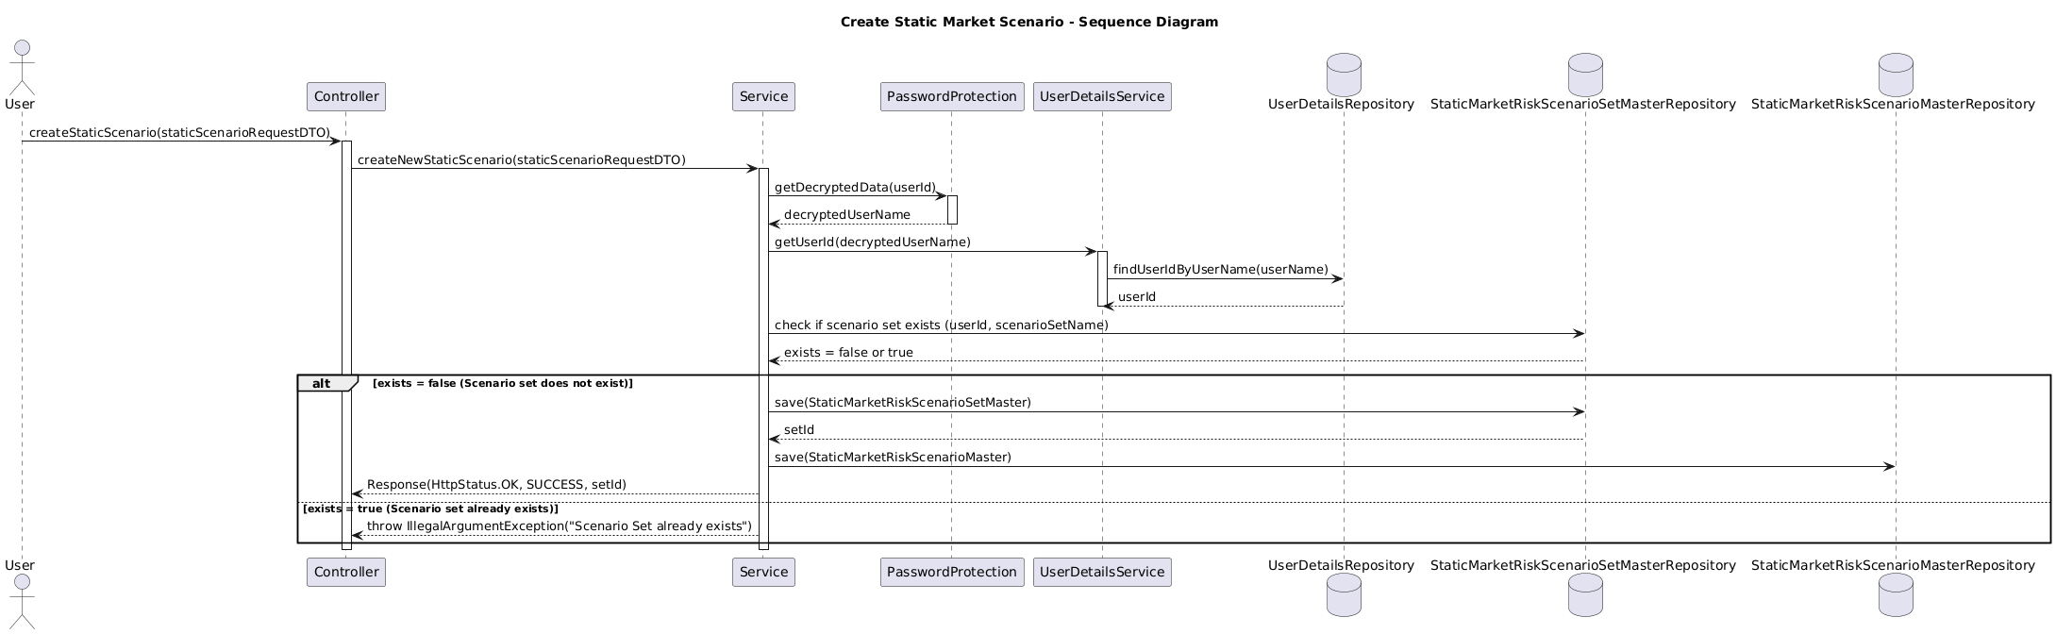Image resolution: width=2056 pixels, height=634 pixels.
Task: Click the userId return label
Action: [1137, 297]
